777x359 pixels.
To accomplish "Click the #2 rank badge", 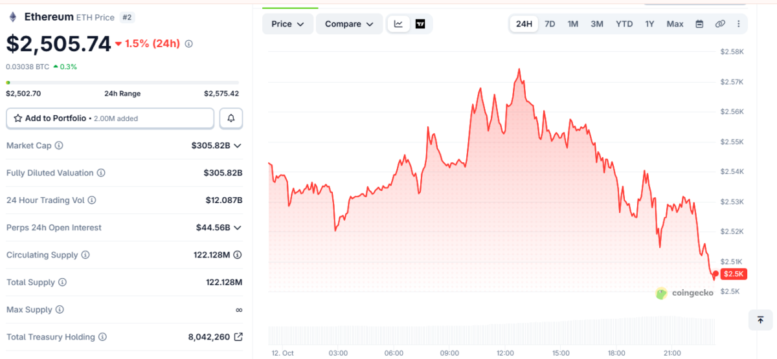I will (x=128, y=17).
